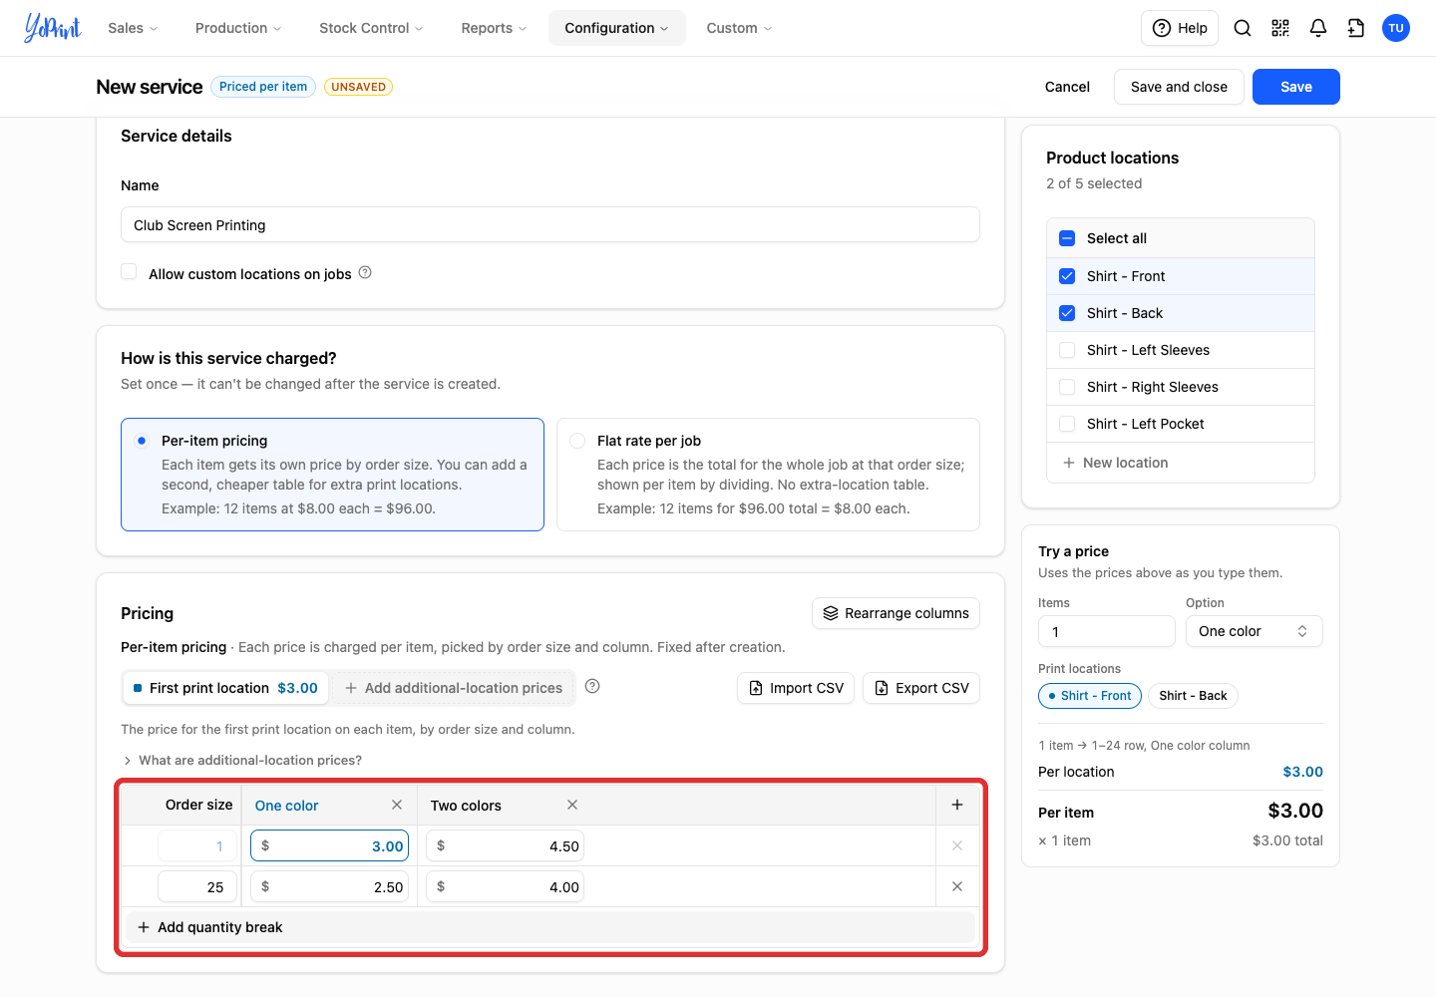Screen dimensions: 1436x997
Task: Uncheck Shirt - Back location
Action: pos(1067,313)
